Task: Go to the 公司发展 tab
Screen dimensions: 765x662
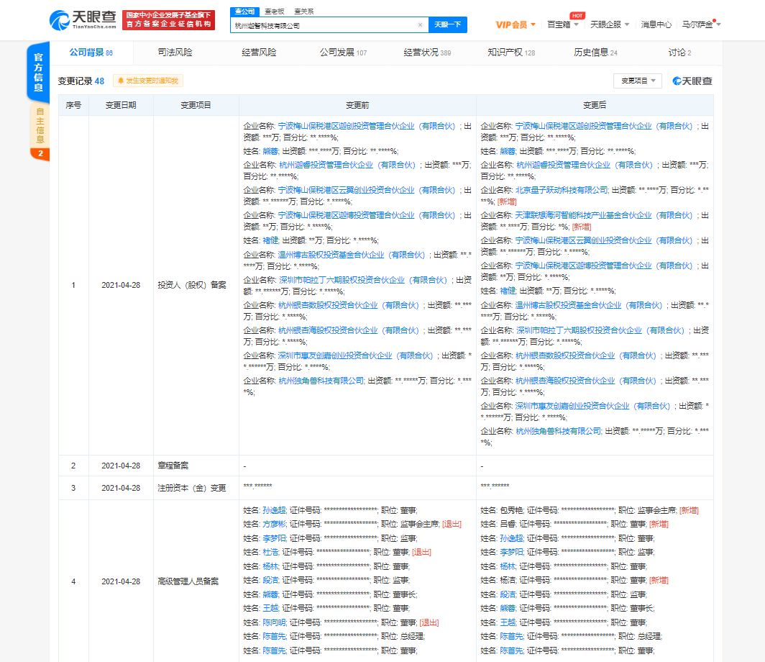Action: (x=343, y=53)
